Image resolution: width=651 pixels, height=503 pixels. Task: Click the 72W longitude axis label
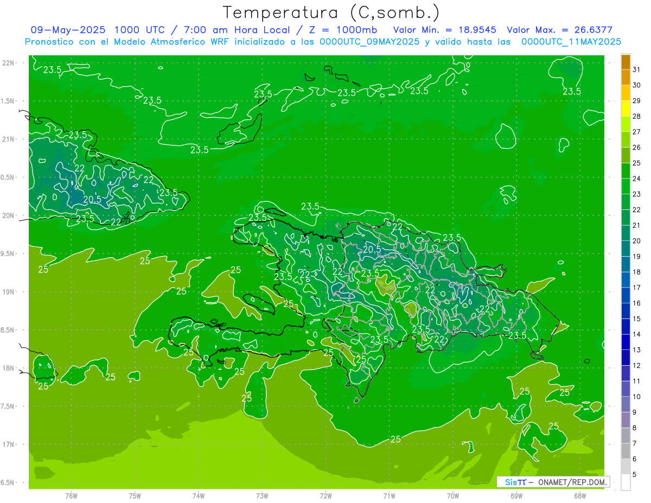point(325,496)
